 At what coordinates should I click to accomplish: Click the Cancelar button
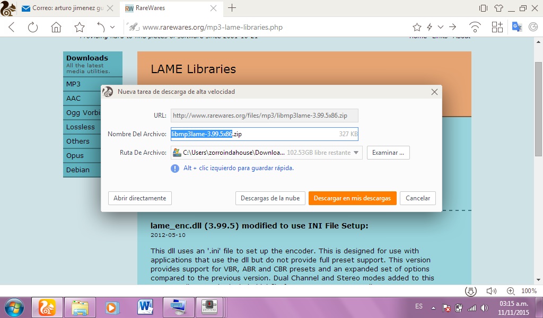point(418,198)
